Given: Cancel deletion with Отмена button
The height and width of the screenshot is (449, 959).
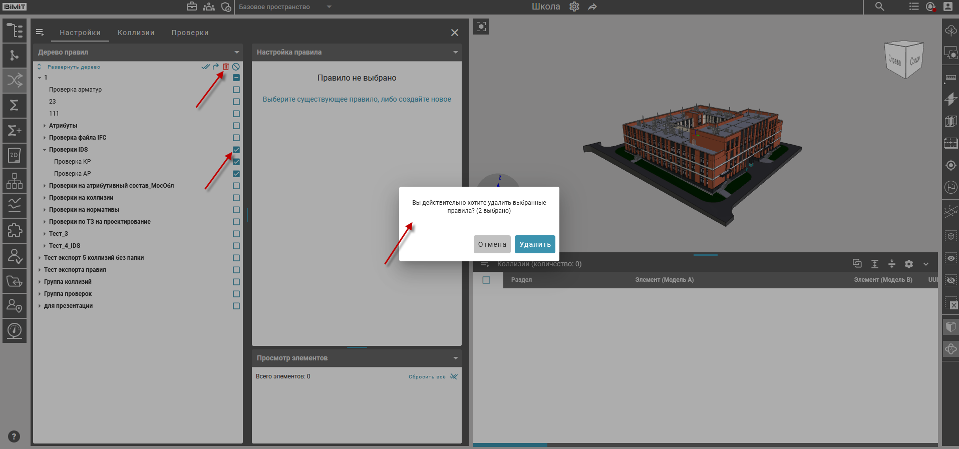Looking at the screenshot, I should coord(492,244).
